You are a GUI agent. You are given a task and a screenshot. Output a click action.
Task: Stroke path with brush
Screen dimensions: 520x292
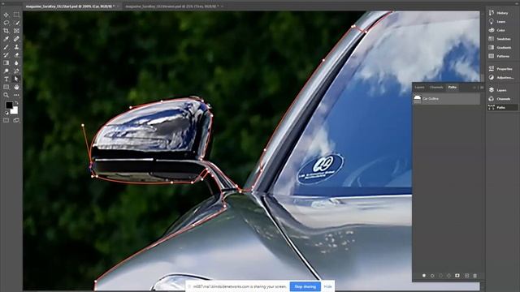(432, 276)
